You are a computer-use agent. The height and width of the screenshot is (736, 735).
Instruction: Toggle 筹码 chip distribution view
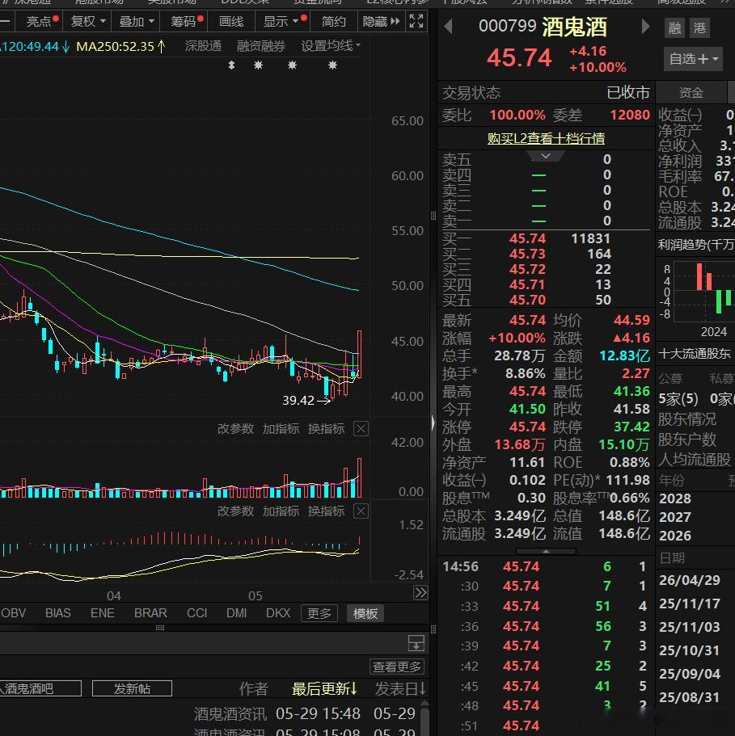[184, 22]
